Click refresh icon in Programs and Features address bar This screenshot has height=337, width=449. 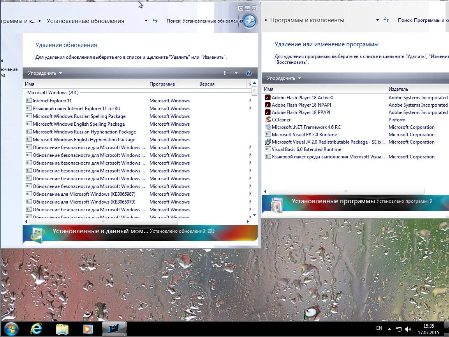coord(386,20)
